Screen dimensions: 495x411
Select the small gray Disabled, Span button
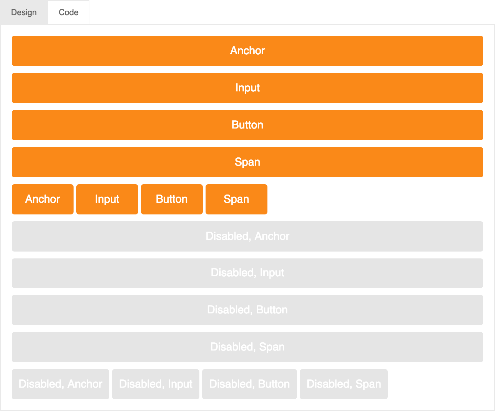tap(344, 384)
